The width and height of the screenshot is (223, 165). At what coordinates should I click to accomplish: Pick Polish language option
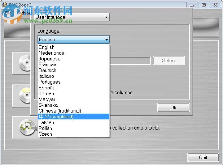[74, 128]
